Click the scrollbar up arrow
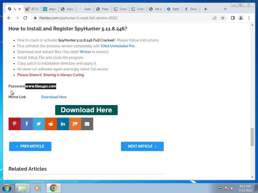The height and width of the screenshot is (193, 258). tap(252, 25)
